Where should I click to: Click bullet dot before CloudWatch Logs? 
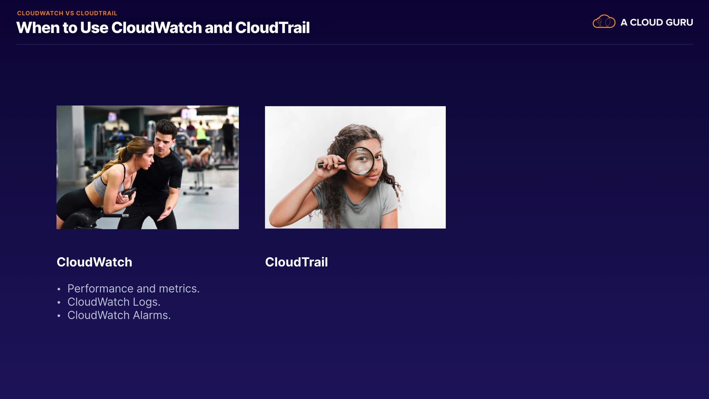[59, 303]
